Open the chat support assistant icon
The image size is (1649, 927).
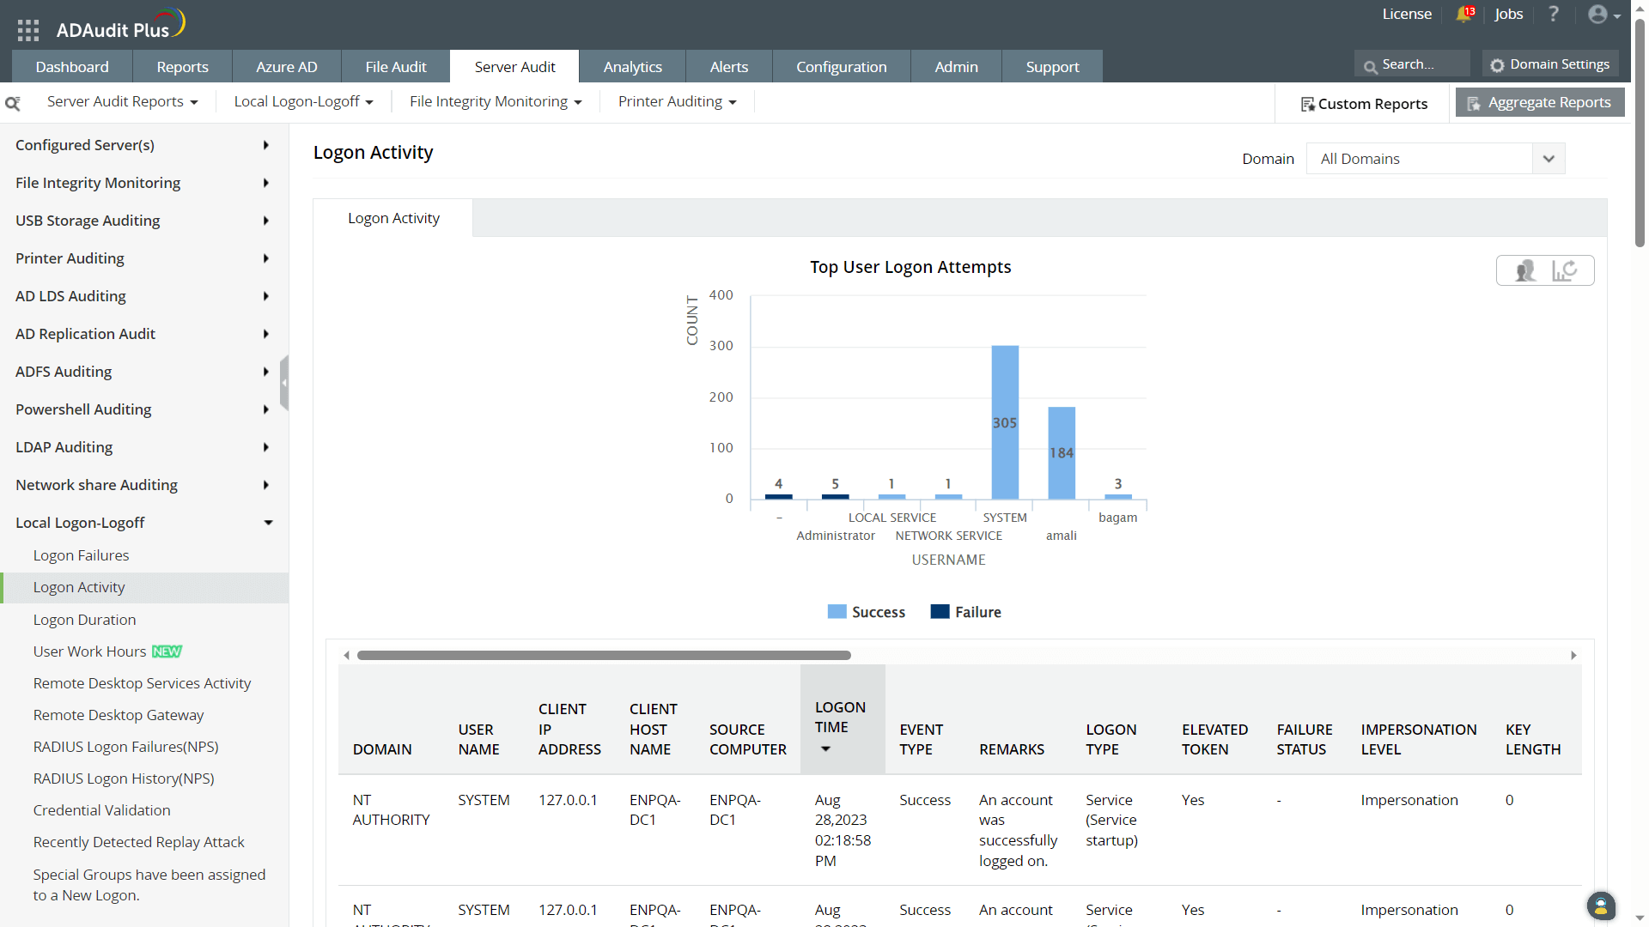(x=1600, y=906)
